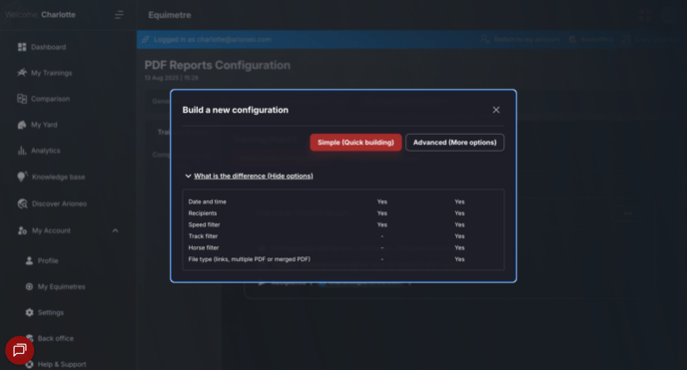
Task: Collapse the What is the difference link
Action: click(x=254, y=176)
